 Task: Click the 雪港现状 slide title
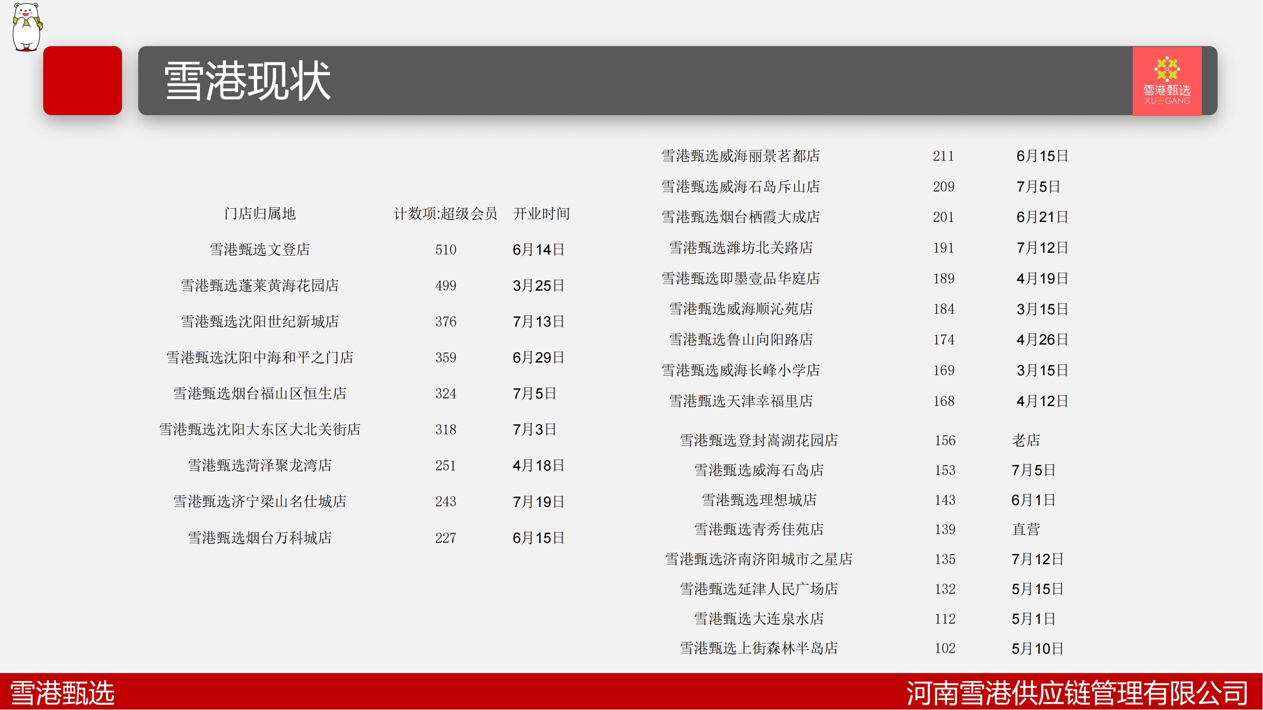click(x=248, y=81)
